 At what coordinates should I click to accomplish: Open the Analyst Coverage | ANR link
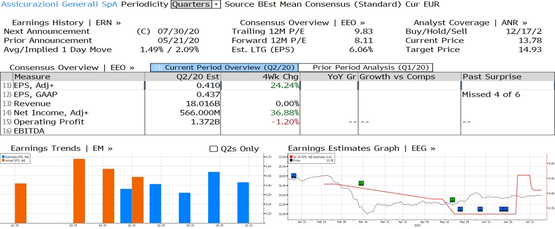click(x=470, y=23)
